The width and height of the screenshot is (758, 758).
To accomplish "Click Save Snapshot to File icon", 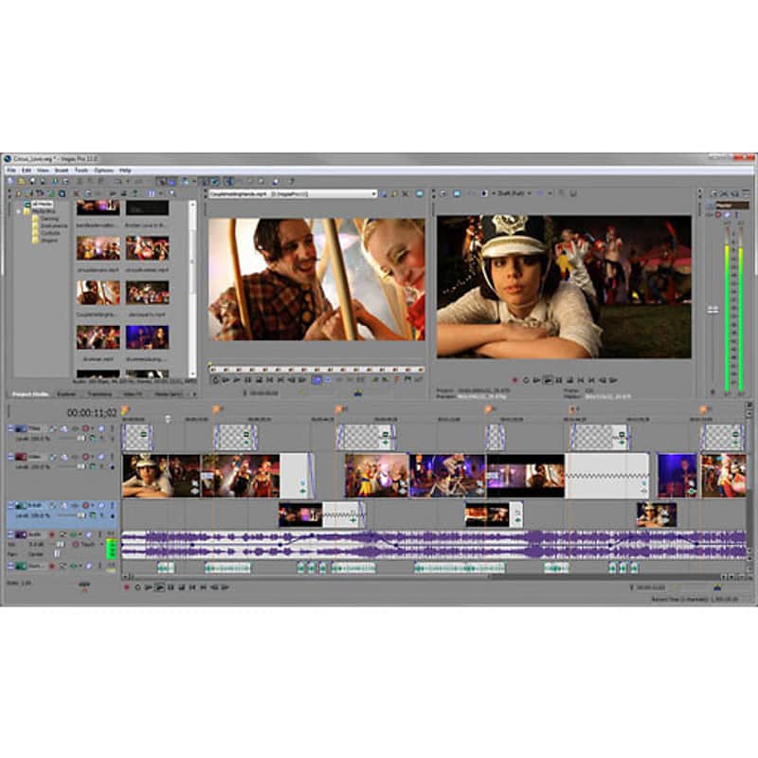I will (573, 193).
